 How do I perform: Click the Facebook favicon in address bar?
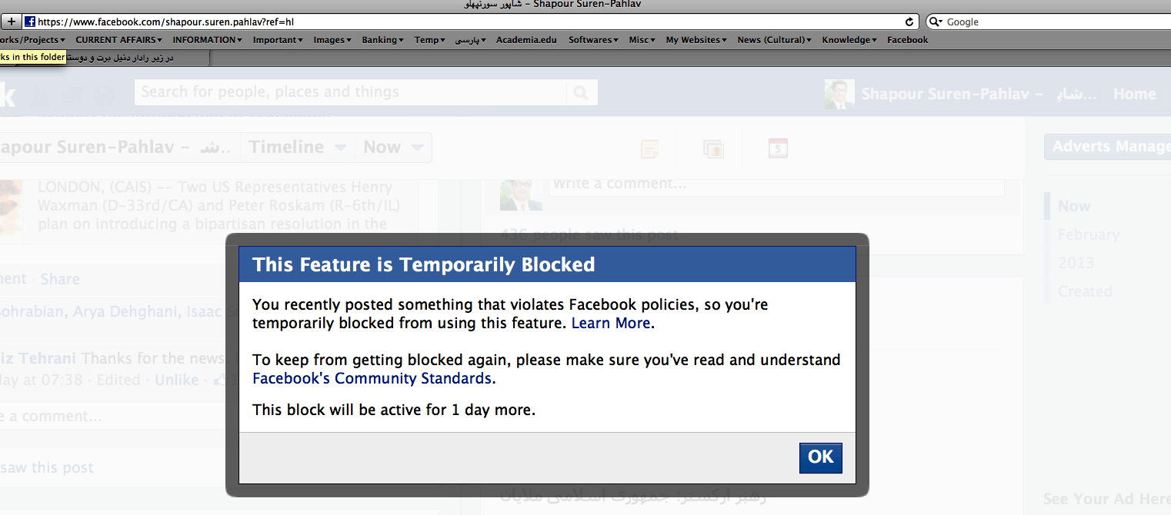(x=30, y=22)
